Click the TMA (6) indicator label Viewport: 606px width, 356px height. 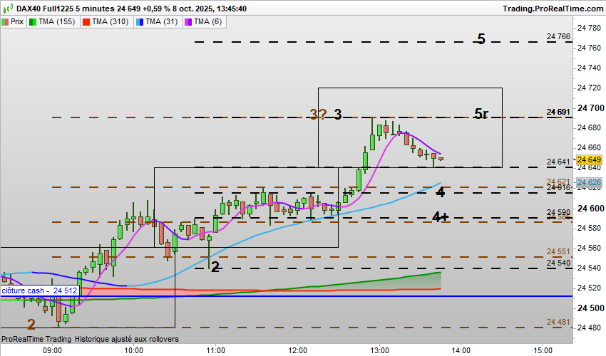click(x=208, y=21)
